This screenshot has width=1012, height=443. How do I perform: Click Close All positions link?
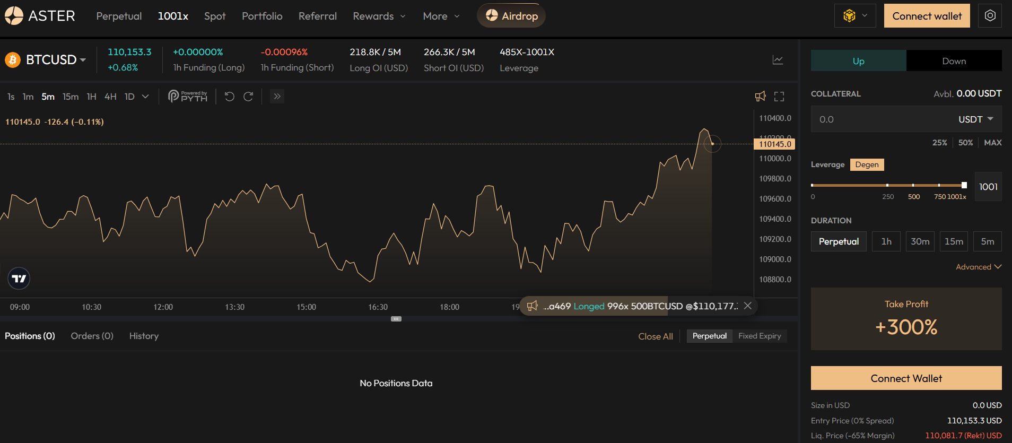coord(655,336)
